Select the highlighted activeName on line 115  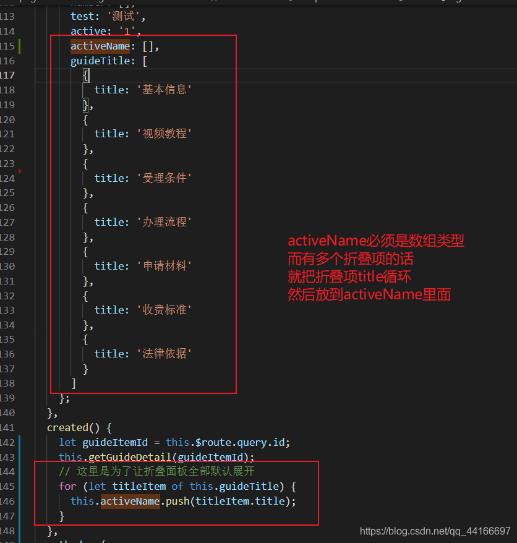point(100,46)
